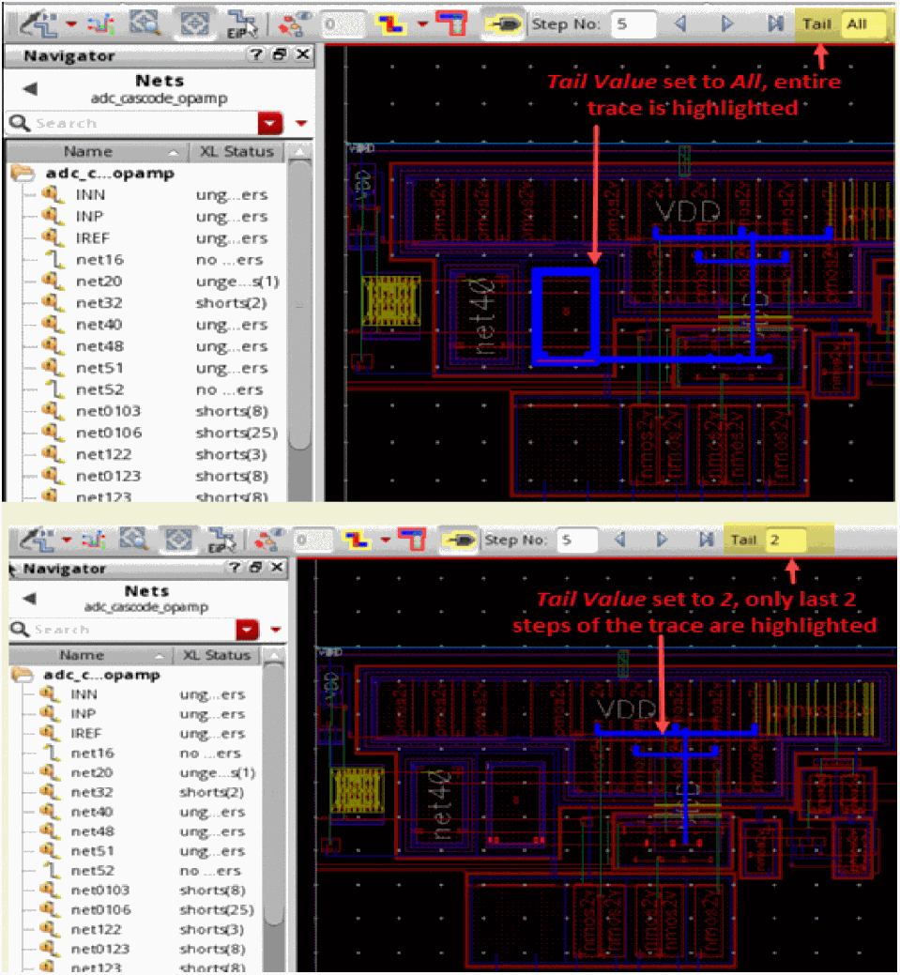Image resolution: width=900 pixels, height=975 pixels.
Task: Collapse the adc_c...opamp folder in the Tail All window
Action: point(23,173)
